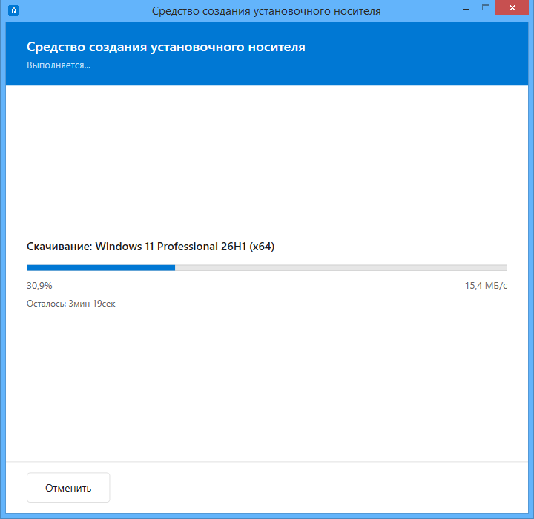The height and width of the screenshot is (519, 534).
Task: Cancel the download with the Отменить button
Action: 68,488
